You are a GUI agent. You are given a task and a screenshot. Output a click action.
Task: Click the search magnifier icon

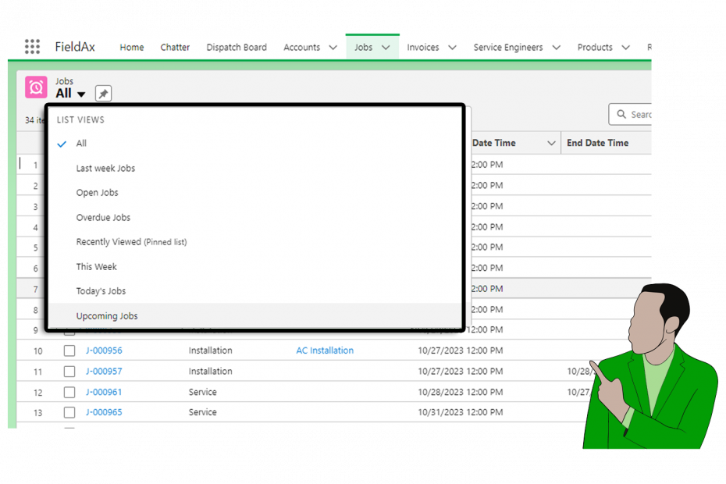[623, 114]
